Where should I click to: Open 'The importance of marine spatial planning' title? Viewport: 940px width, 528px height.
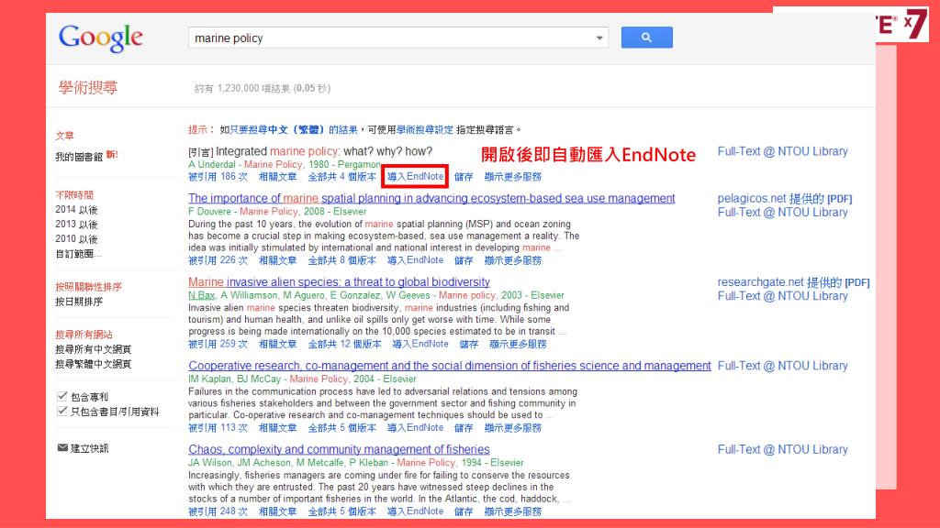pos(431,198)
